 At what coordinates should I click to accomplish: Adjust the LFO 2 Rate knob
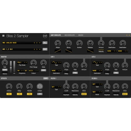click(116, 65)
